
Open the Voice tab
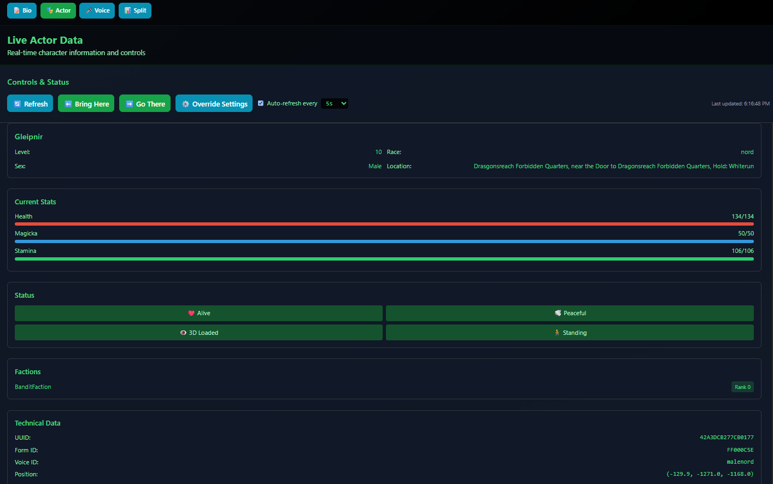point(97,10)
